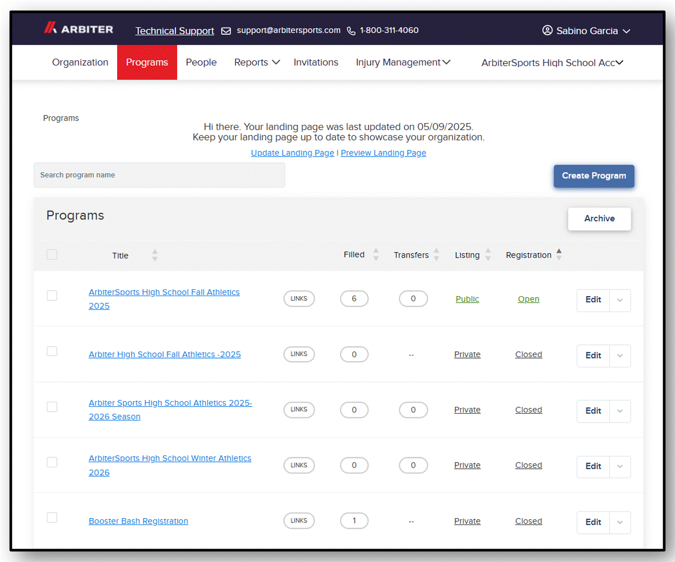The height and width of the screenshot is (562, 675).
Task: Open the ArbiterSports High School account dropdown
Action: click(x=552, y=62)
